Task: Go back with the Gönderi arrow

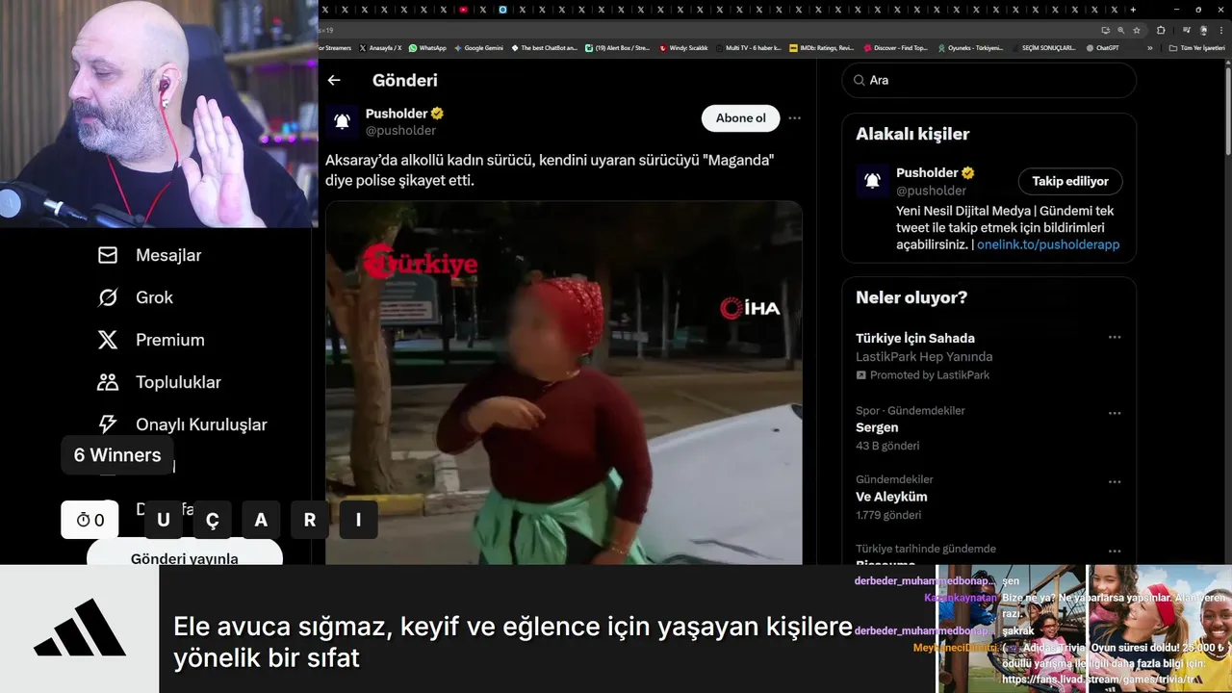Action: click(334, 81)
